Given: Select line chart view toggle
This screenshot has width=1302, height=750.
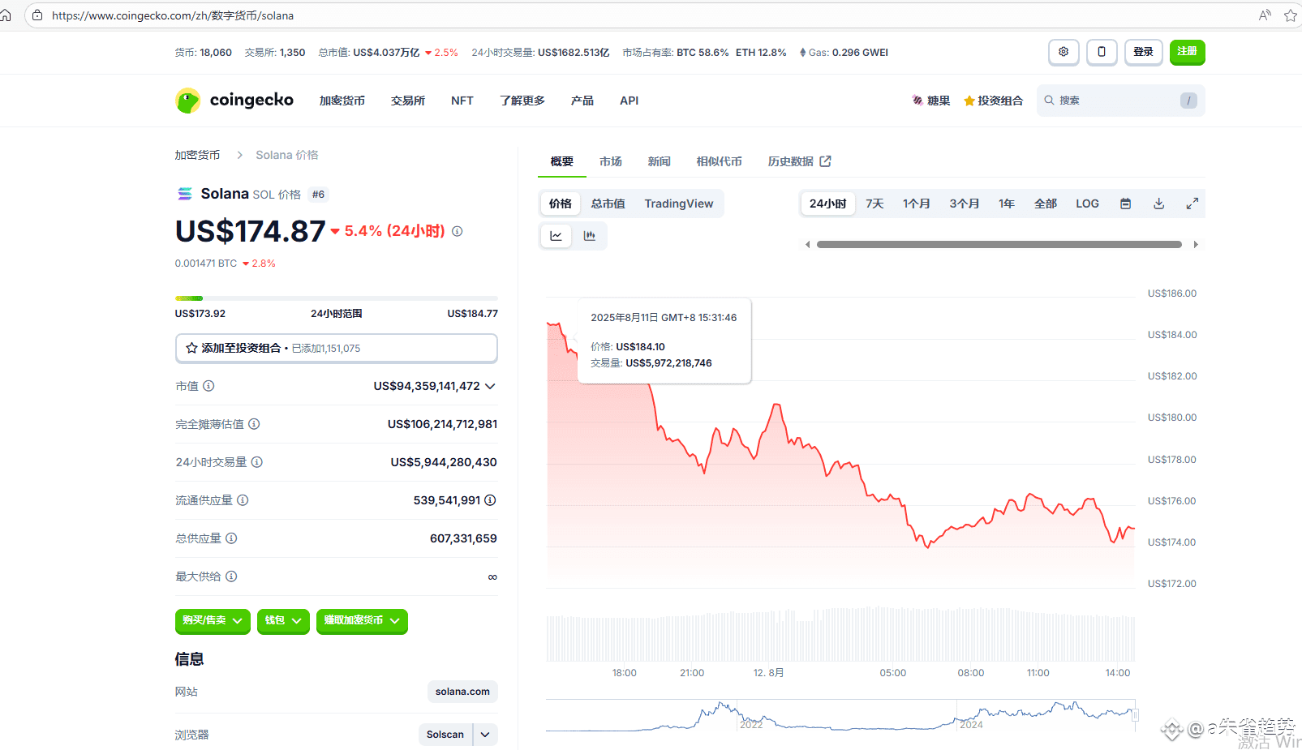Looking at the screenshot, I should click(556, 236).
